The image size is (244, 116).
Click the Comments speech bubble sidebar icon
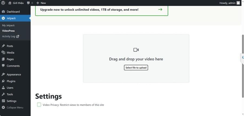(3, 66)
